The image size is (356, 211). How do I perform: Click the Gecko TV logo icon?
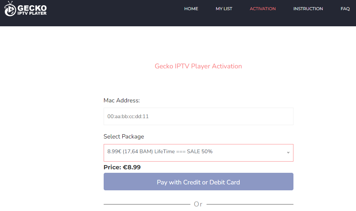(x=10, y=9)
